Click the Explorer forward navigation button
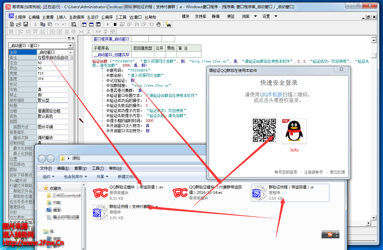Screen dimensions: 383x250 tap(51, 158)
